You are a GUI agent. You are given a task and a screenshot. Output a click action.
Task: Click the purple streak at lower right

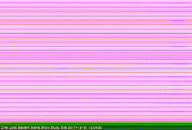tap(178, 86)
